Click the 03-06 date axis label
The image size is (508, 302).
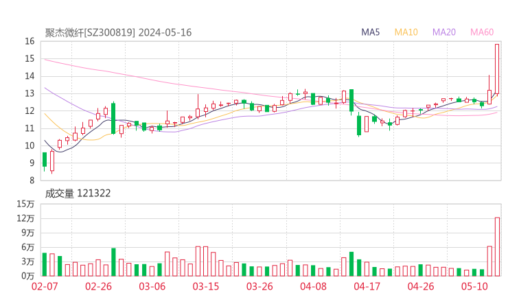(152, 286)
